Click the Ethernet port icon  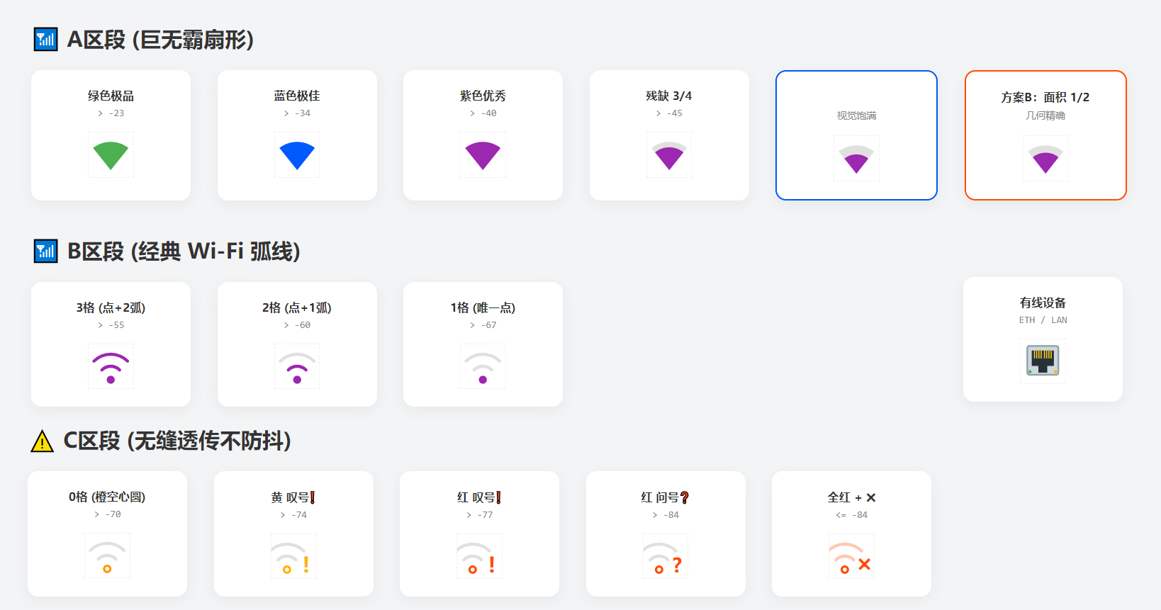click(1043, 361)
